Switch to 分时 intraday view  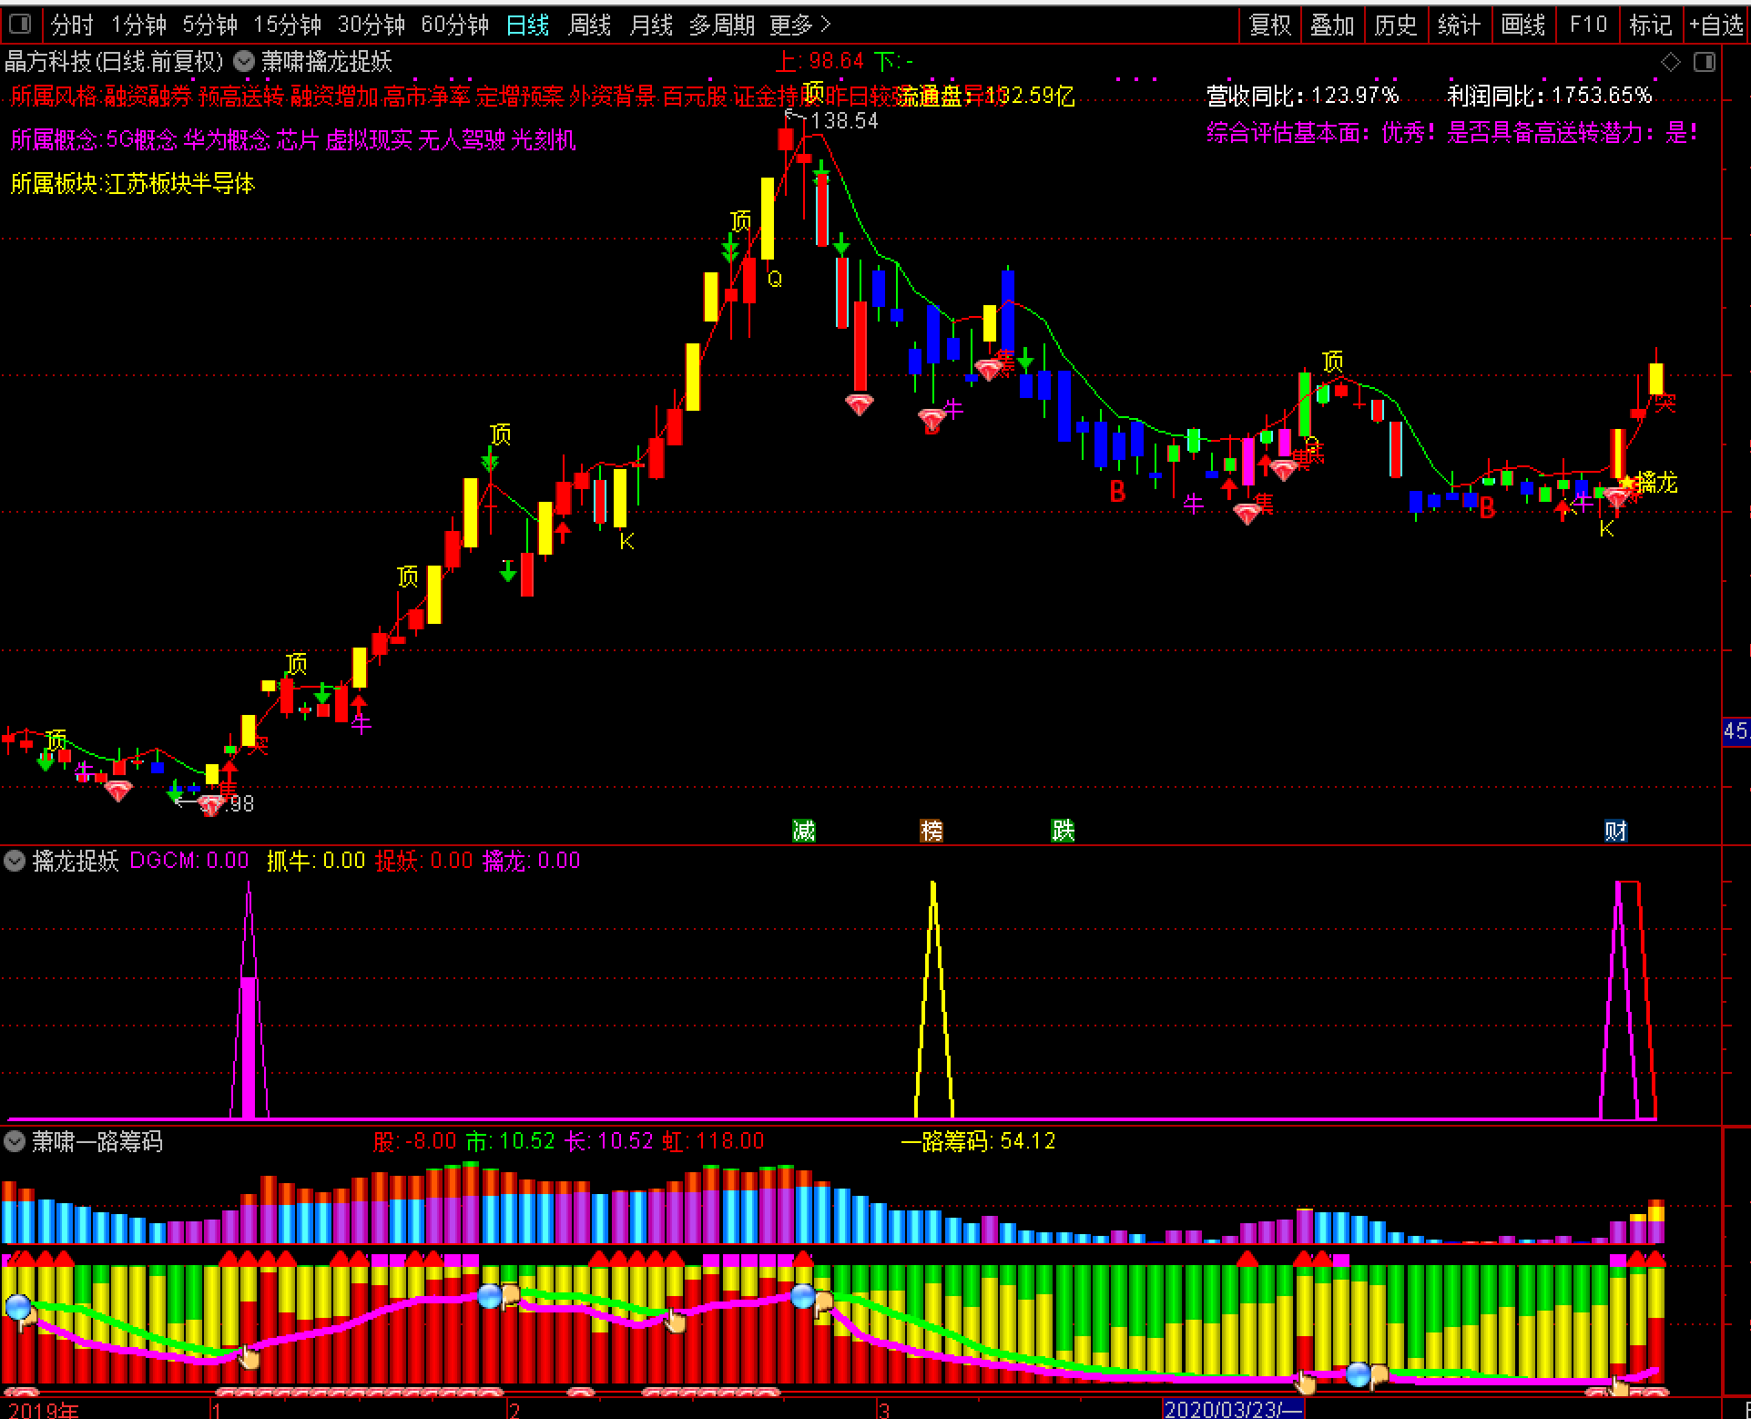coord(72,25)
